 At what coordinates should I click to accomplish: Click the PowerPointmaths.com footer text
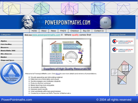(x=17, y=100)
